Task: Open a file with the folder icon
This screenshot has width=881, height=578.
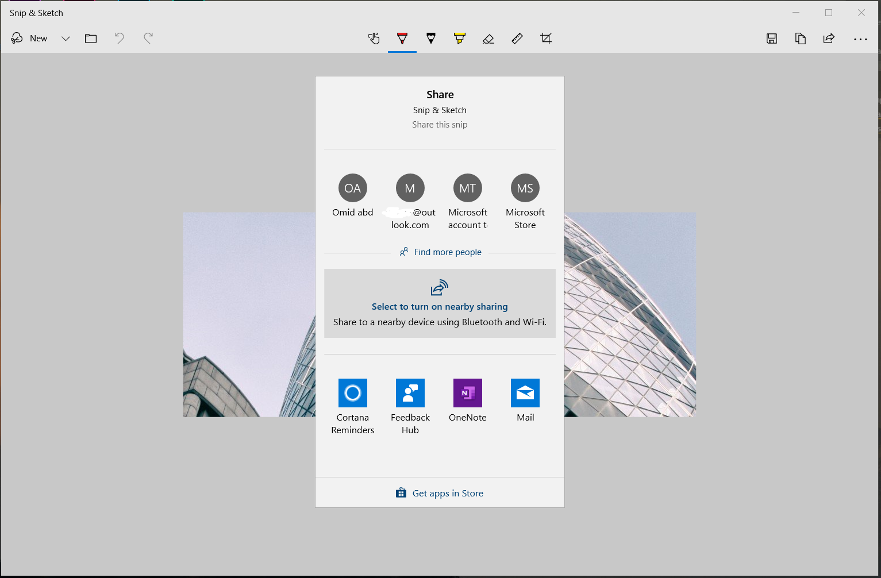Action: pos(91,38)
